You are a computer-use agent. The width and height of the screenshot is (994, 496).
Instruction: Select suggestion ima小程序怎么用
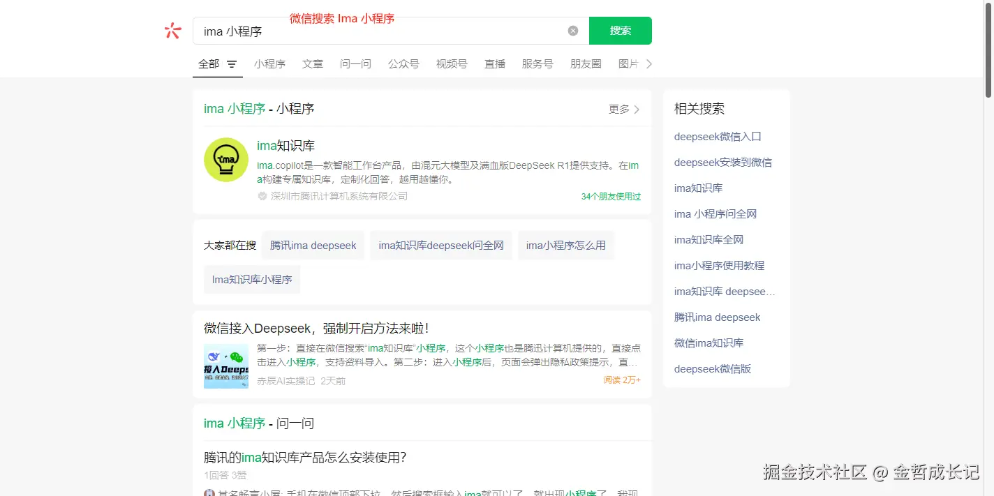(566, 246)
